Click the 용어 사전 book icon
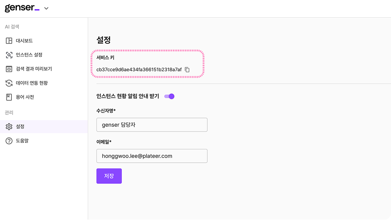The width and height of the screenshot is (391, 220). coord(9,97)
